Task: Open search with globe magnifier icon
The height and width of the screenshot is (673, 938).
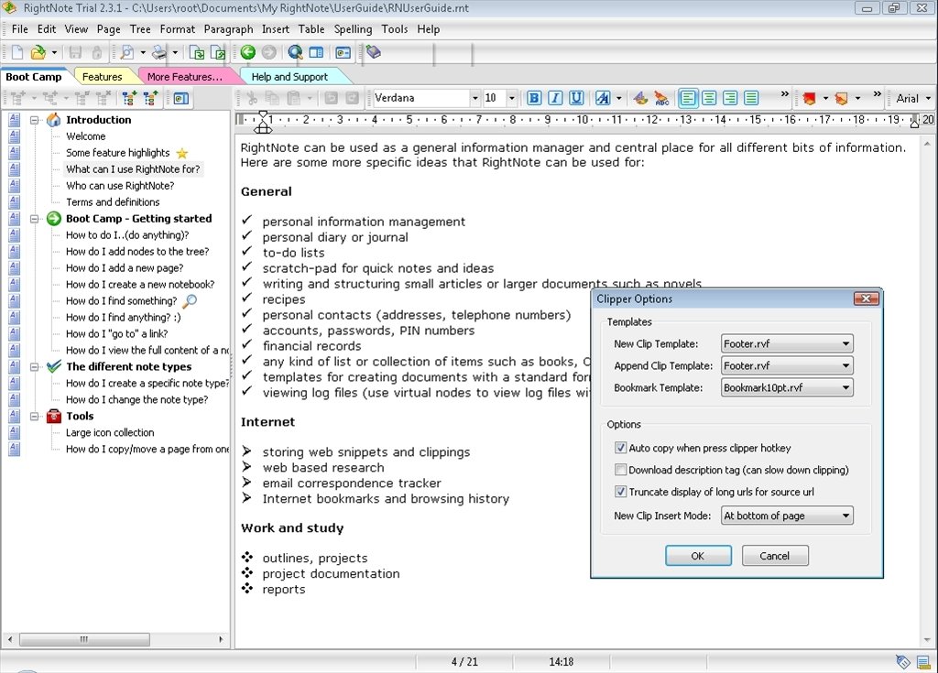Action: point(295,52)
